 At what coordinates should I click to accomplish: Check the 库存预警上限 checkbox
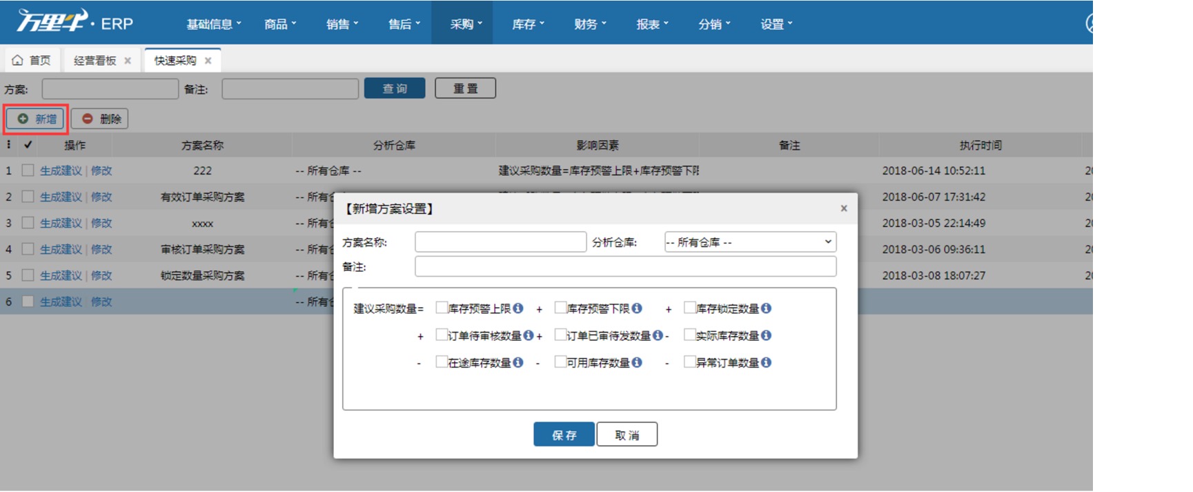(442, 308)
